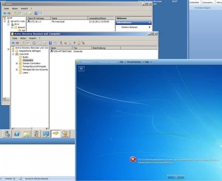This screenshot has width=222, height=181.
Task: Click DHCP toolbar Export list icon
Action: tap(30, 13)
